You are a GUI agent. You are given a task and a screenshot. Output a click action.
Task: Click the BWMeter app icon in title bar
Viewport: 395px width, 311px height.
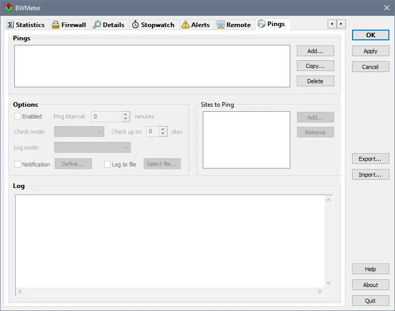pos(9,8)
